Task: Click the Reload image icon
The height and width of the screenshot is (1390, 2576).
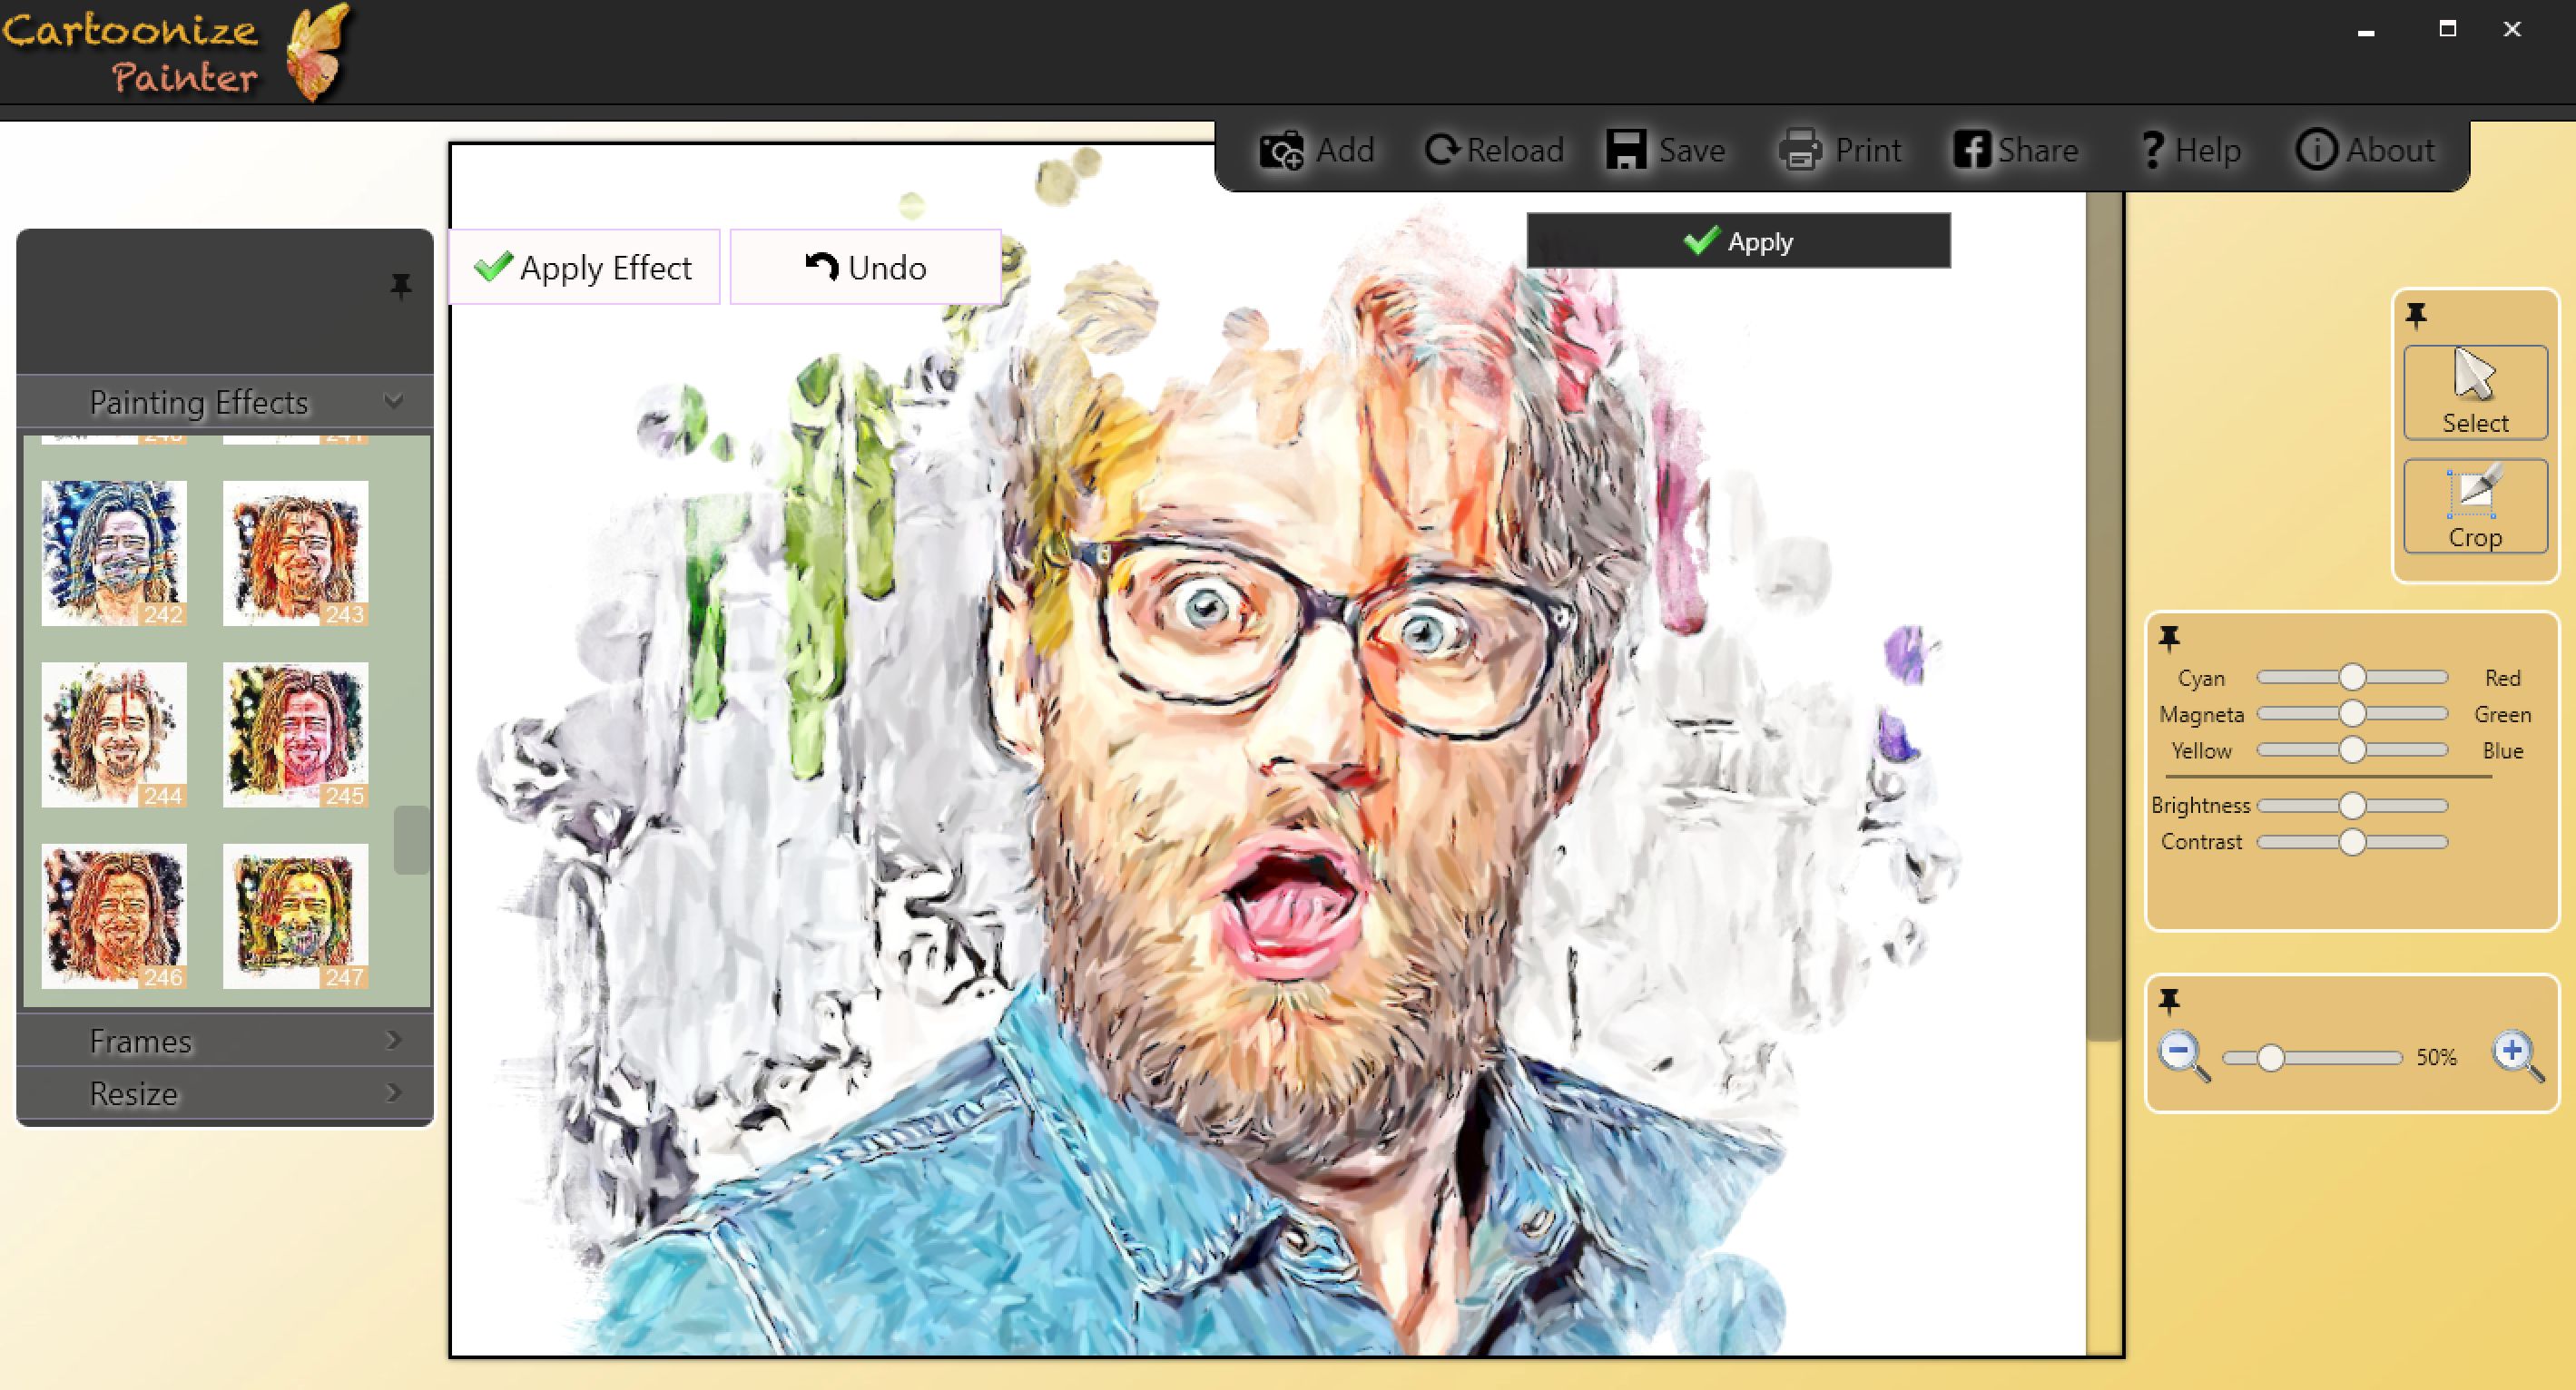Action: tap(1442, 150)
